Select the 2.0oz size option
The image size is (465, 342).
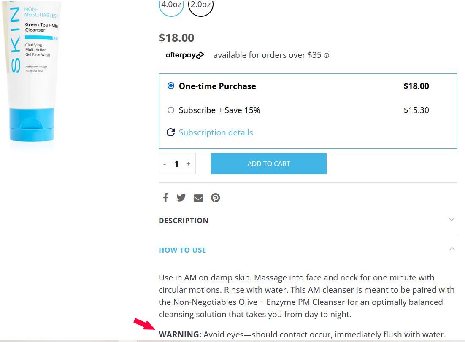pyautogui.click(x=200, y=4)
